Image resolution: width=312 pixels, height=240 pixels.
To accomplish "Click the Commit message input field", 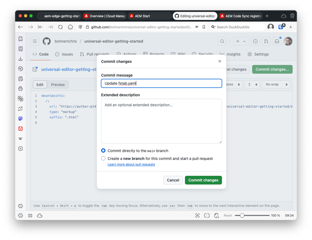I will (x=161, y=83).
